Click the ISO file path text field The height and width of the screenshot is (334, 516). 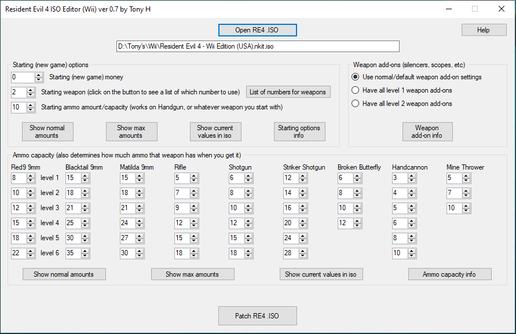257,46
